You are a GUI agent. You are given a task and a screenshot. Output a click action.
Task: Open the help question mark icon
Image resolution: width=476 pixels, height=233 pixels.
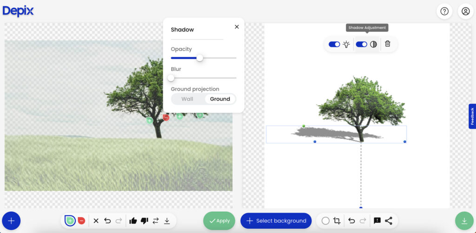pos(444,11)
